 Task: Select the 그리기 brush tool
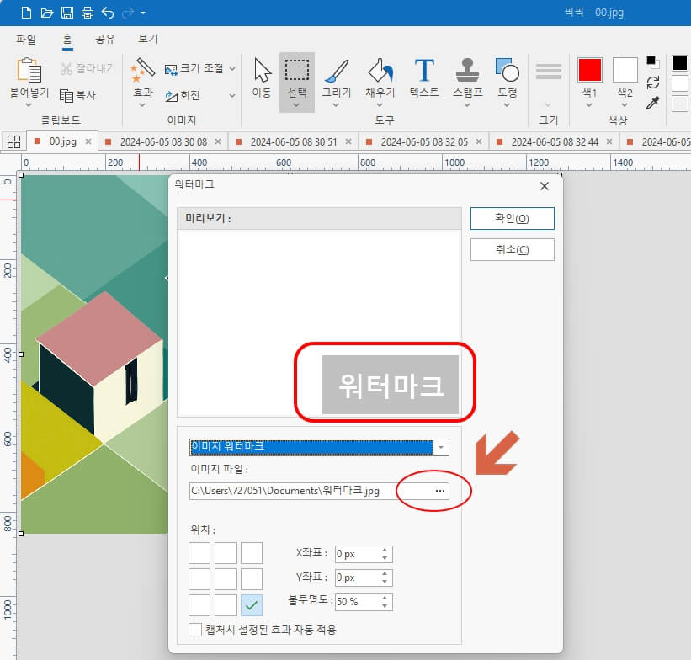click(337, 77)
